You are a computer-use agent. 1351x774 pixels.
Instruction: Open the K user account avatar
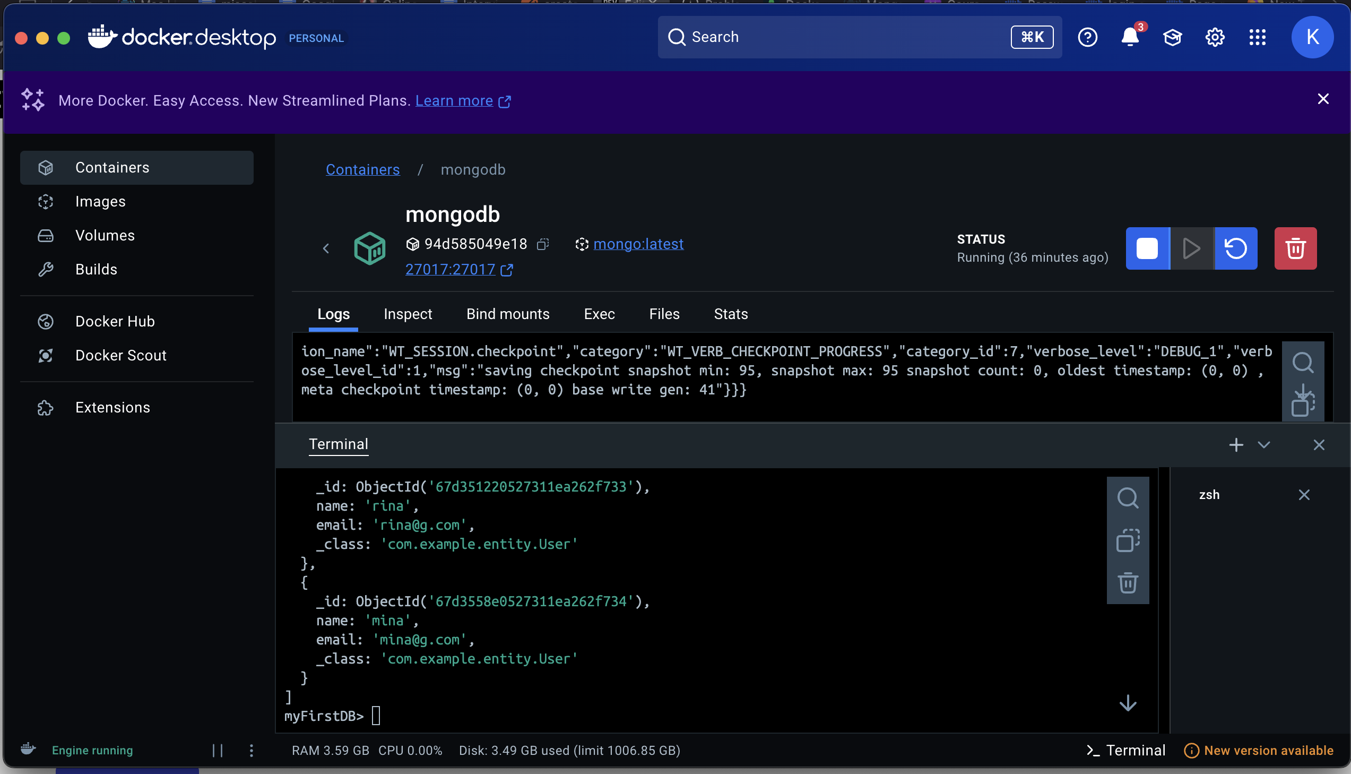pos(1312,37)
